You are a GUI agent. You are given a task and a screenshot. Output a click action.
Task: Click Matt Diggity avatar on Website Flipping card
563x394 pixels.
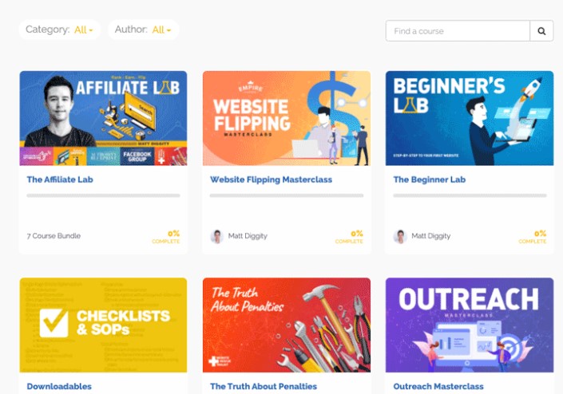tap(216, 236)
